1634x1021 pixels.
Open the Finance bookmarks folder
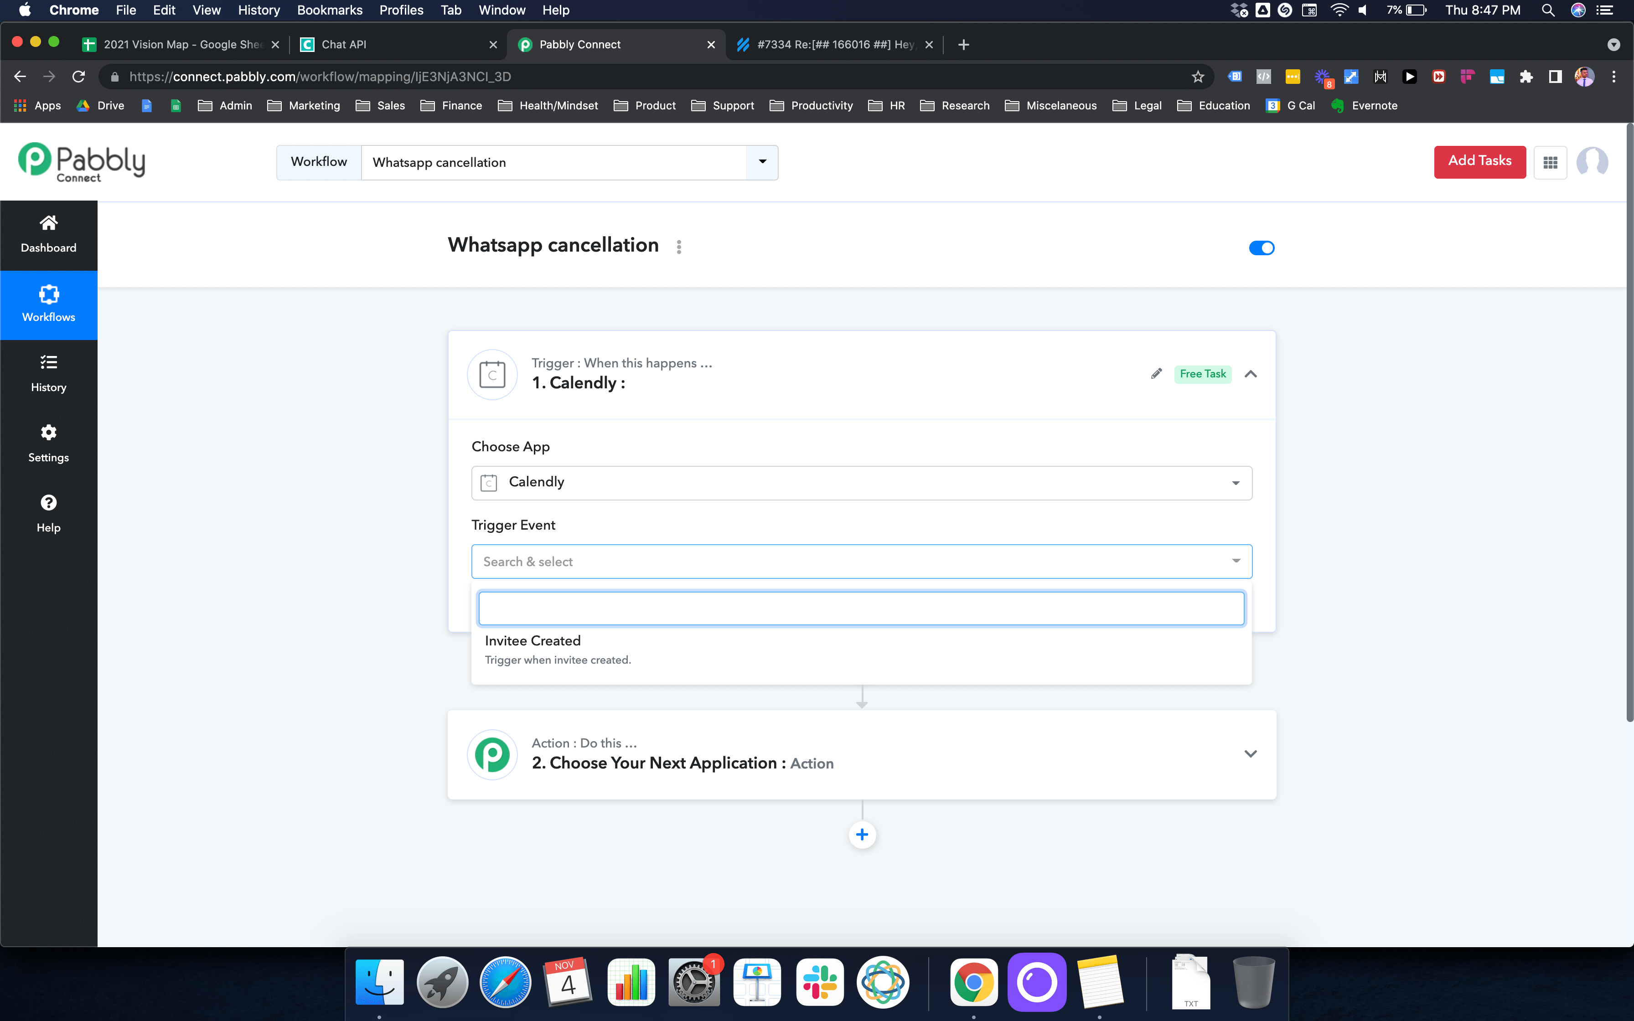(451, 105)
